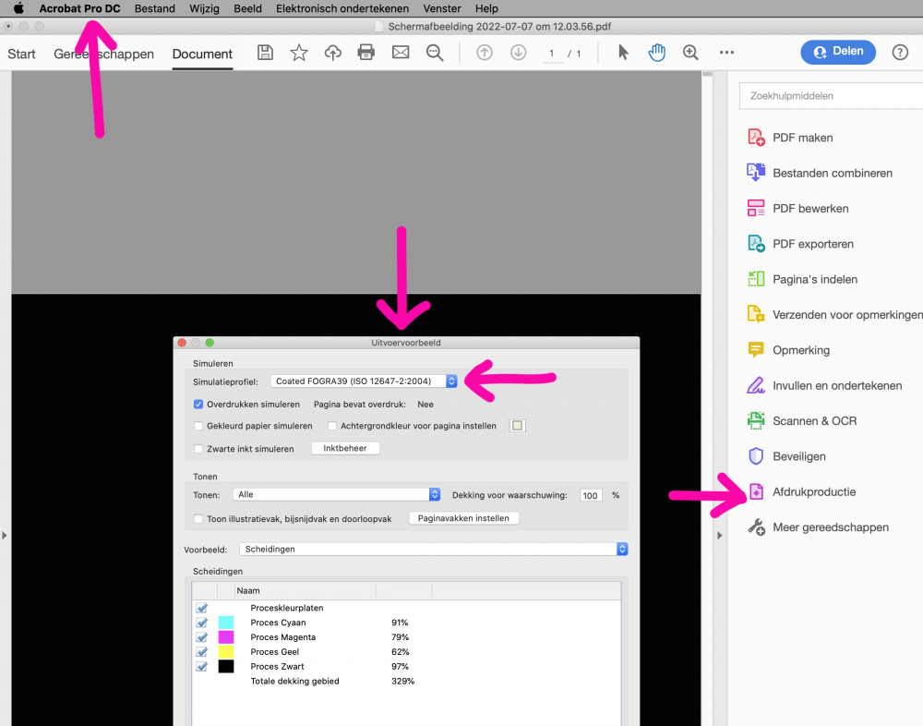Click the Save file icon
Viewport: 923px width, 726px height.
coord(265,53)
